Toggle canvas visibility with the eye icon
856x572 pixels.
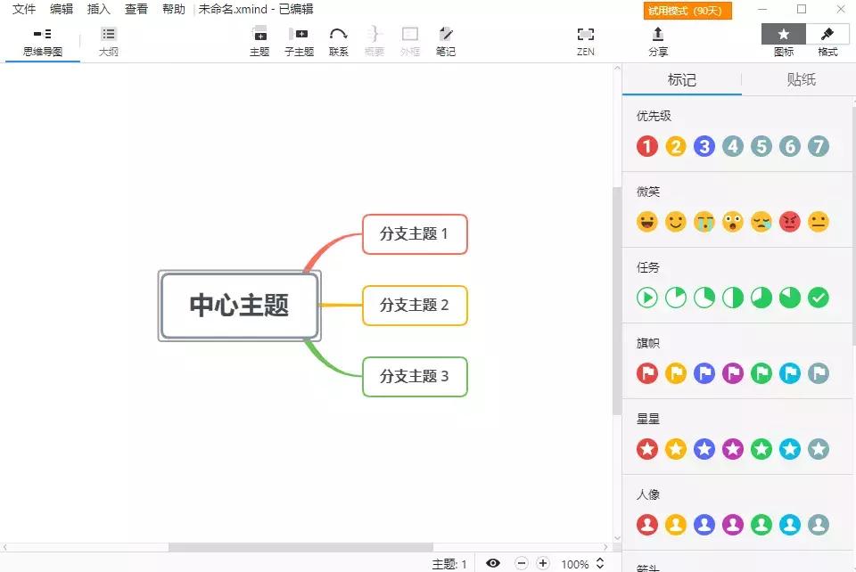coord(493,563)
